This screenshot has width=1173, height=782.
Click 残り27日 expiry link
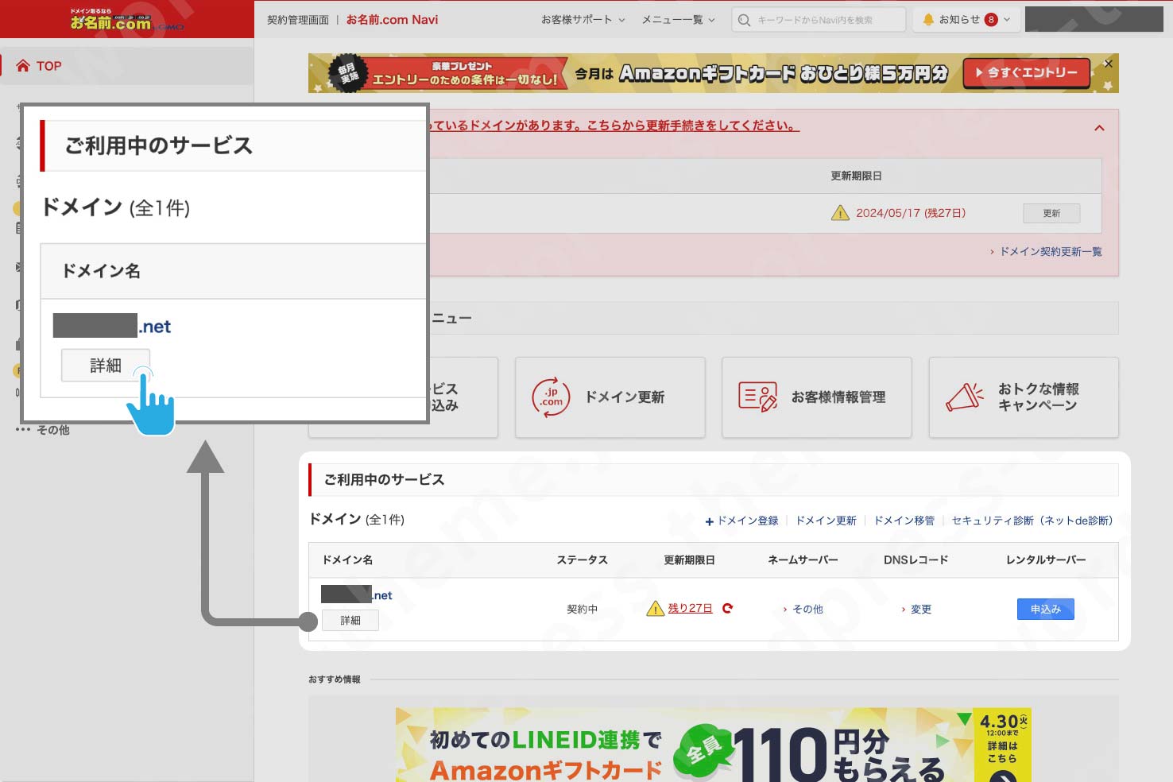click(690, 608)
